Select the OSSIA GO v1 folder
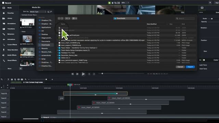 pos(65,58)
